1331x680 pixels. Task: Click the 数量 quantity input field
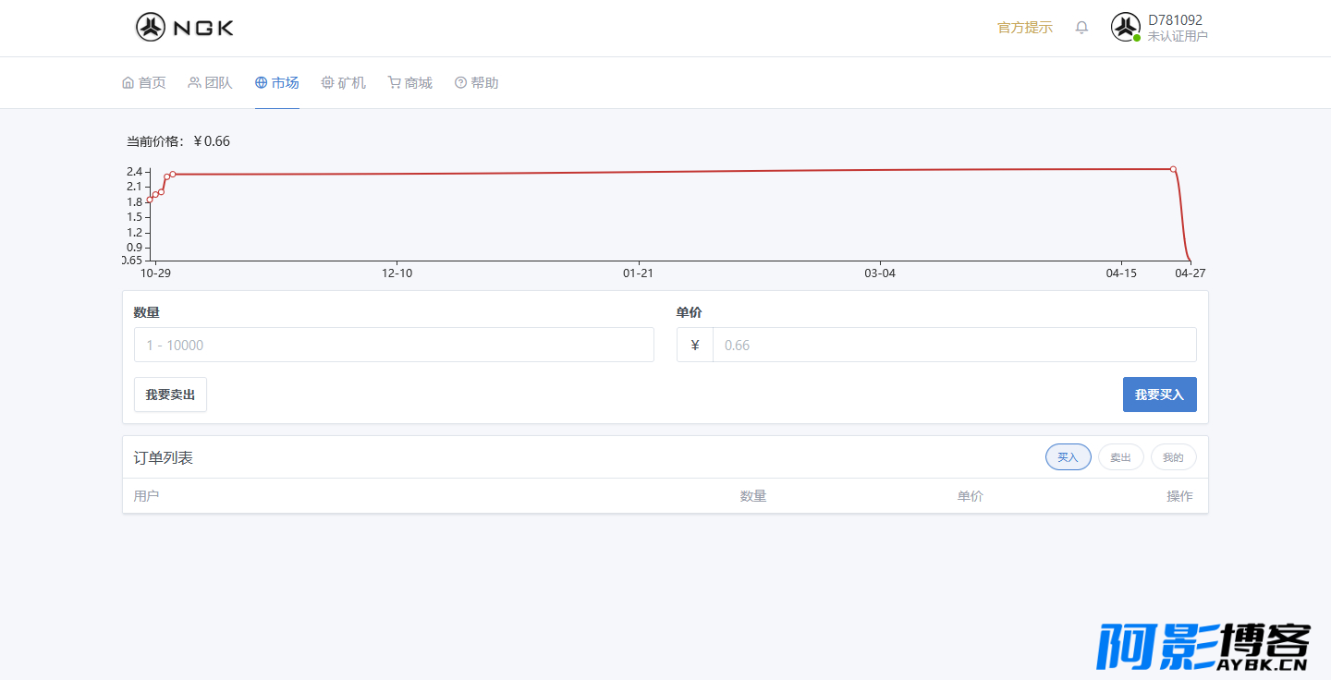[x=394, y=345]
